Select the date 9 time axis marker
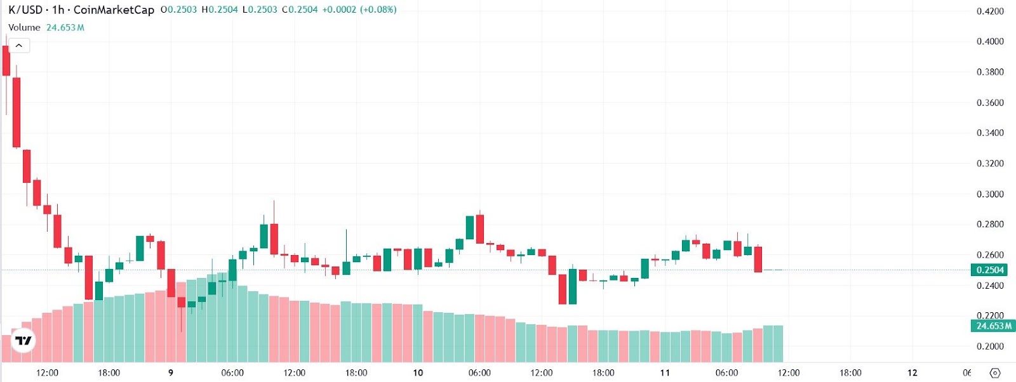The width and height of the screenshot is (1016, 382). click(171, 372)
